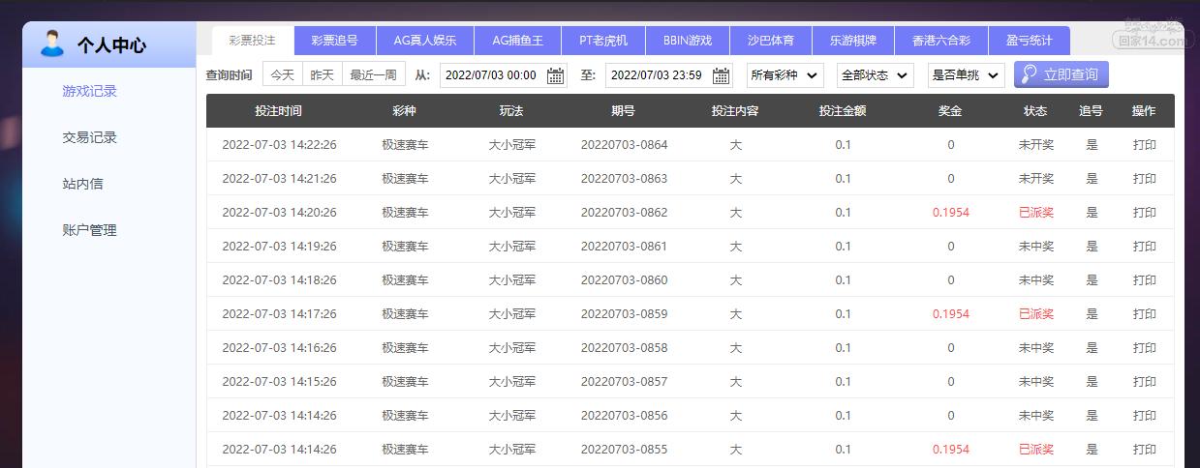Click period number 20220703-0864
This screenshot has height=468, width=1200.
click(624, 145)
